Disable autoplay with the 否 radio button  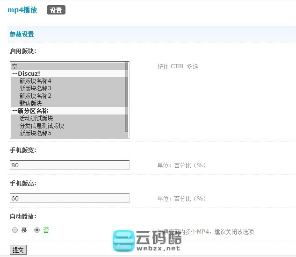[37, 230]
